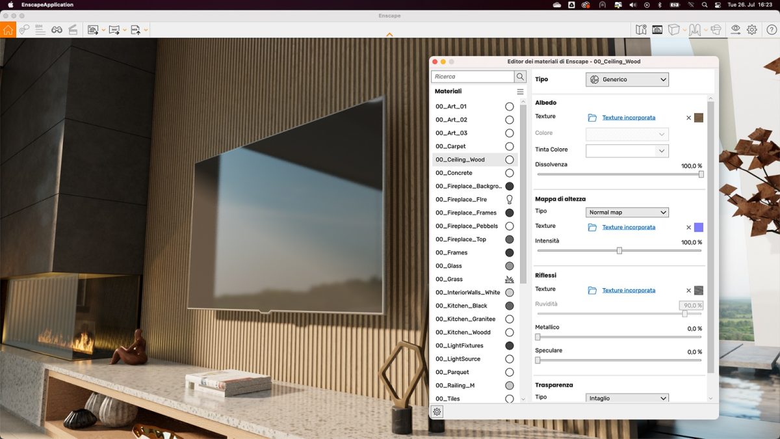Open the video editor clapperboard icon

pos(74,29)
